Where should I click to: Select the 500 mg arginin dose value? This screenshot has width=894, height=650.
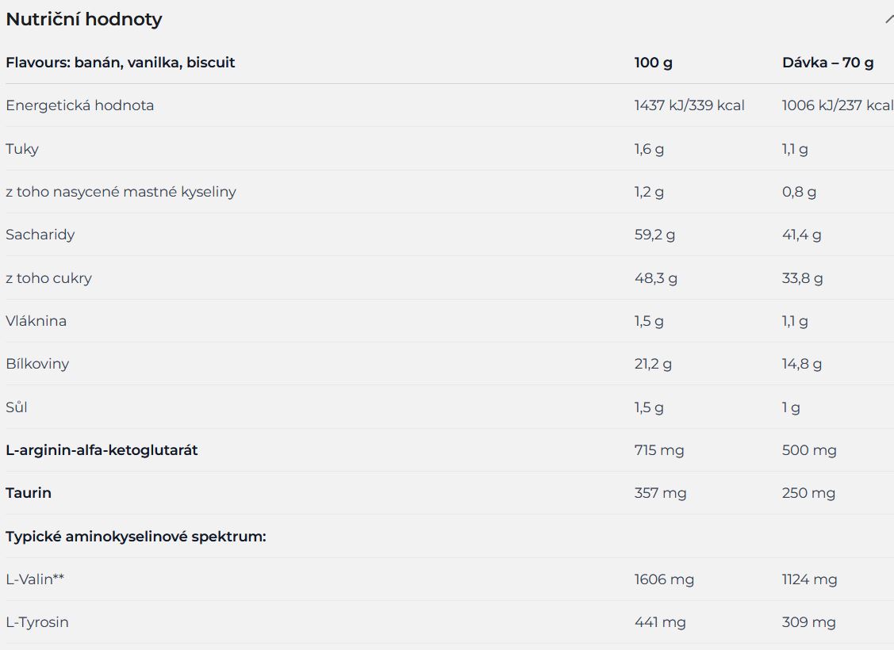pyautogui.click(x=809, y=450)
